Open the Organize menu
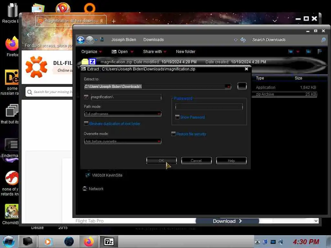The height and width of the screenshot is (248, 331). (x=91, y=52)
